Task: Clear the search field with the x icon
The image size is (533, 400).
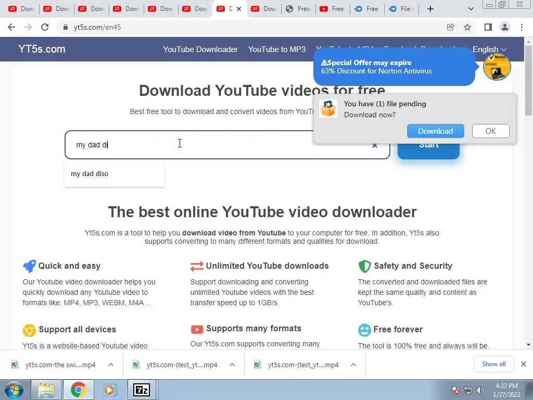Action: [x=375, y=145]
